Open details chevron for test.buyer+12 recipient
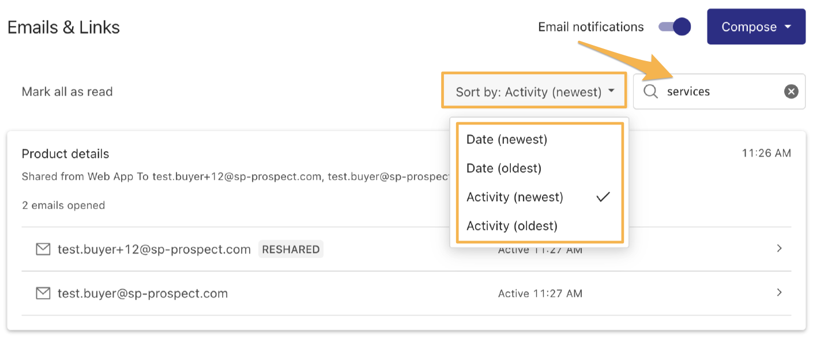 click(779, 248)
